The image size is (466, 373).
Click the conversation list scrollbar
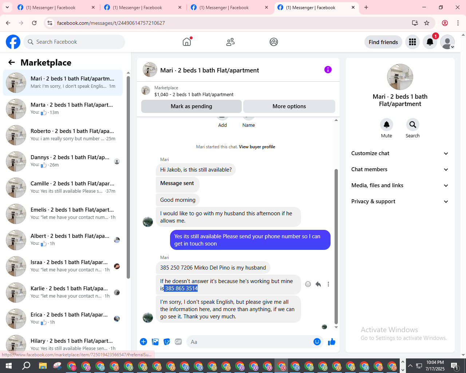[128, 177]
